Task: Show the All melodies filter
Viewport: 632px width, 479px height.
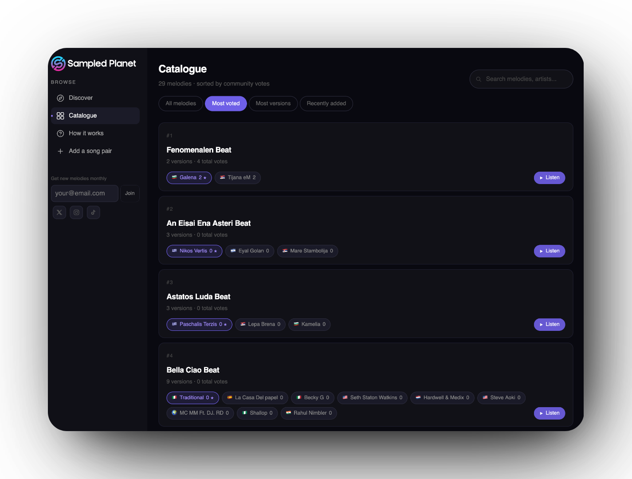Action: pyautogui.click(x=181, y=103)
